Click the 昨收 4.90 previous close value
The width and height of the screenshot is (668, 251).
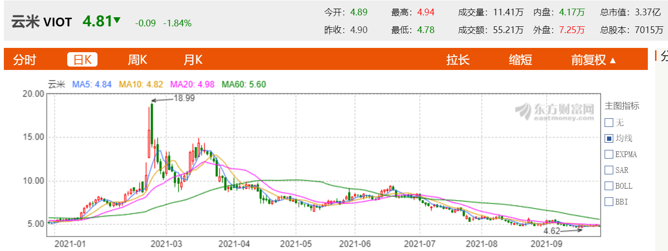point(359,30)
